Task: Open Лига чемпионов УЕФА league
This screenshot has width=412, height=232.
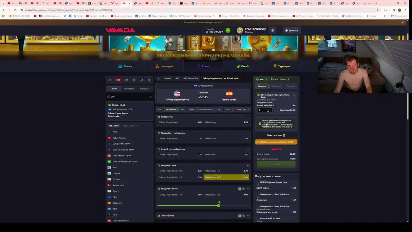Action: click(x=123, y=150)
